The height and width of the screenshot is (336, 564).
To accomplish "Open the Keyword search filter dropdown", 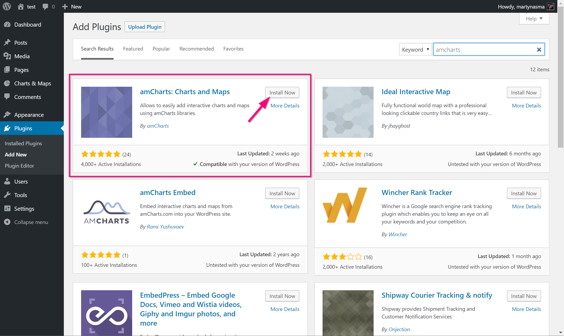I will pyautogui.click(x=415, y=49).
